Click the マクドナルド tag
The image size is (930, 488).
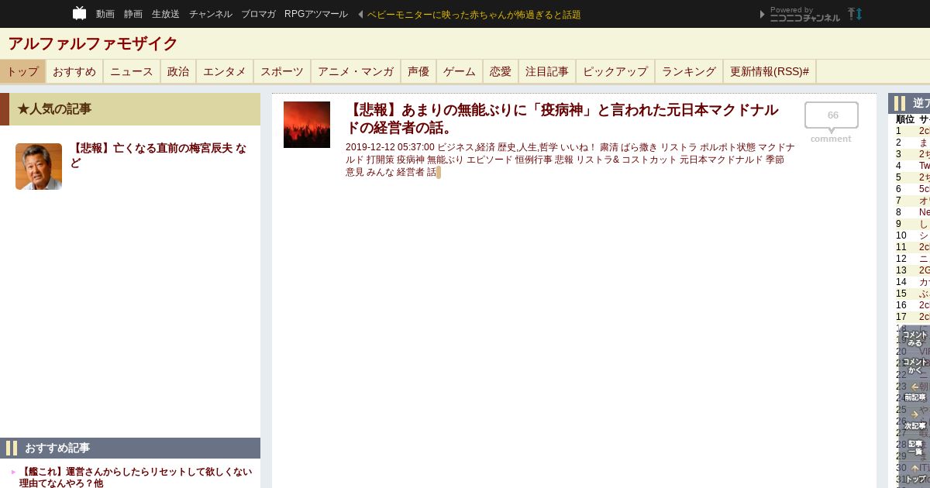(x=777, y=147)
